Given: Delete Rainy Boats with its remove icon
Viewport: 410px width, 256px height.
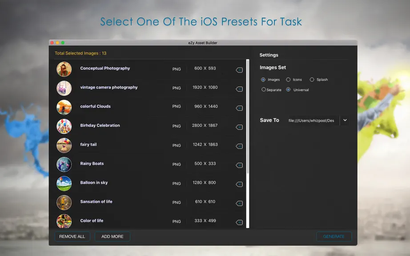Looking at the screenshot, I should (239, 165).
